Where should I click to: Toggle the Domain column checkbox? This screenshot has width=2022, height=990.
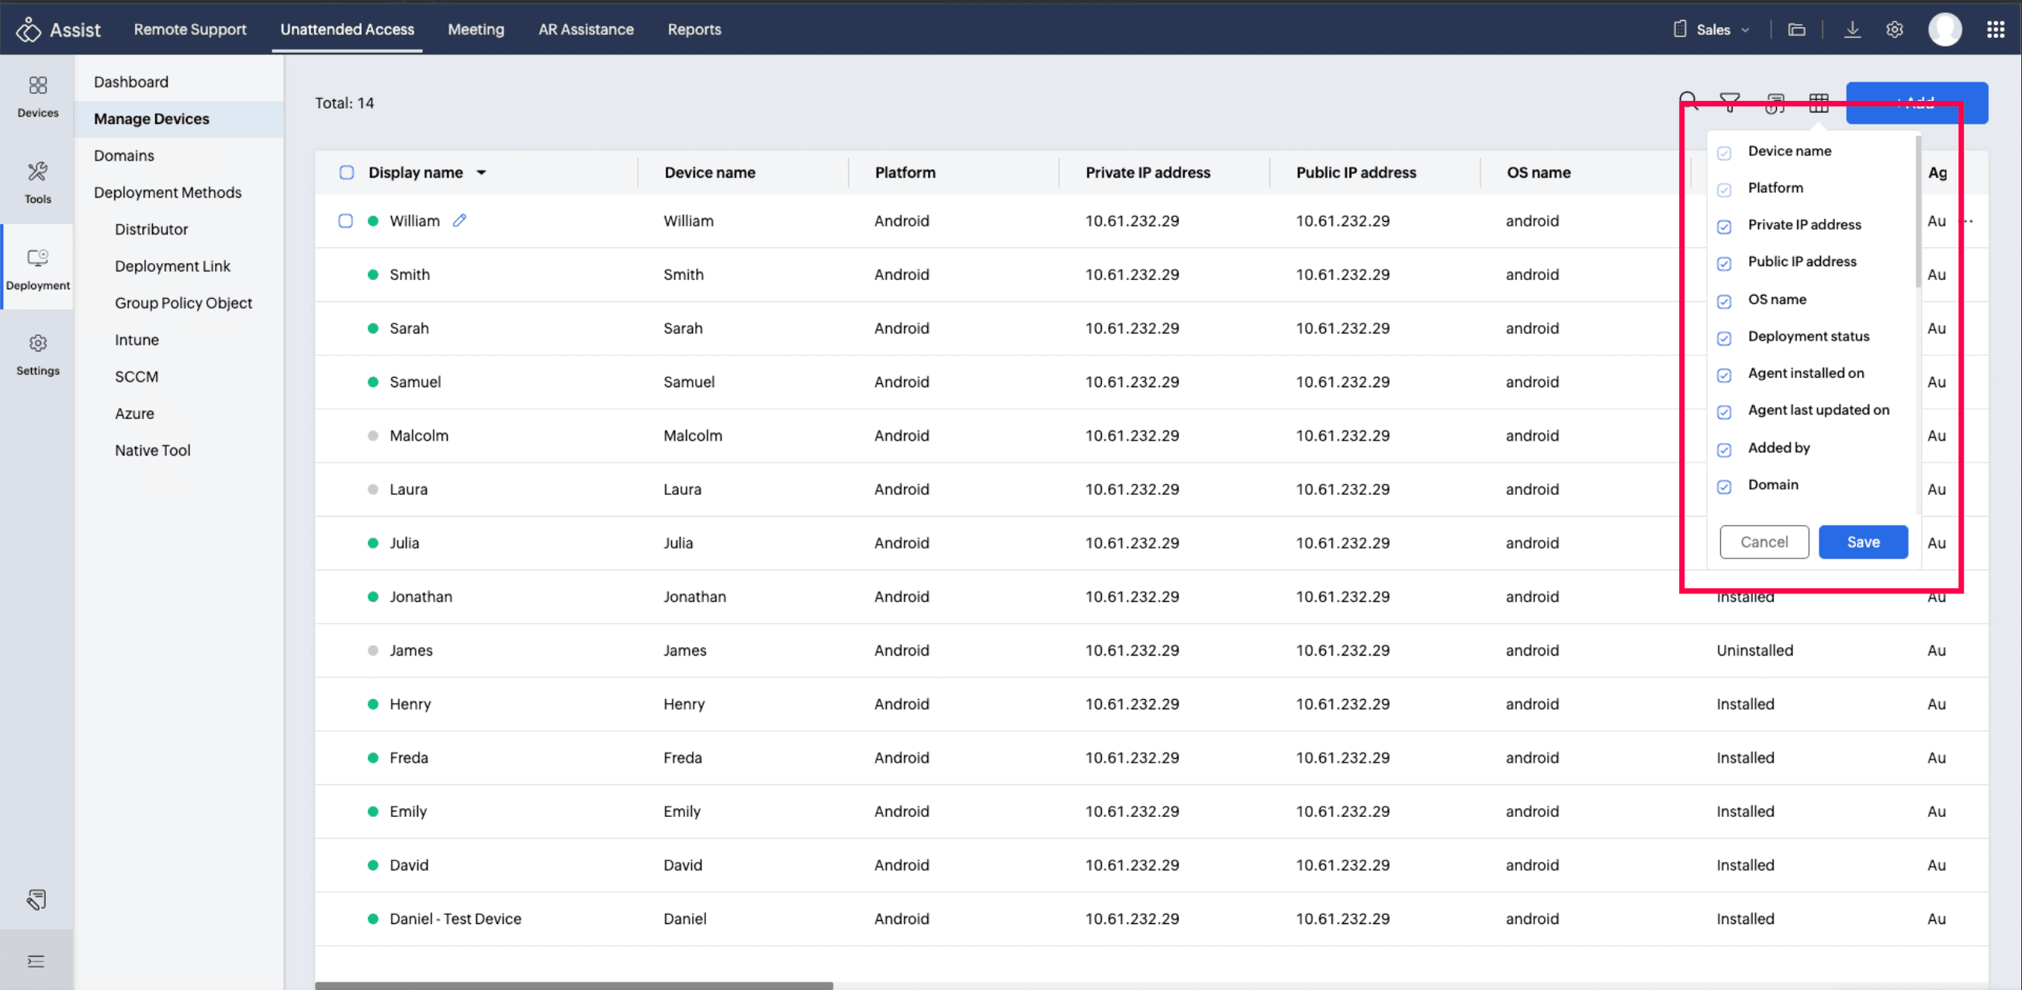pos(1724,486)
